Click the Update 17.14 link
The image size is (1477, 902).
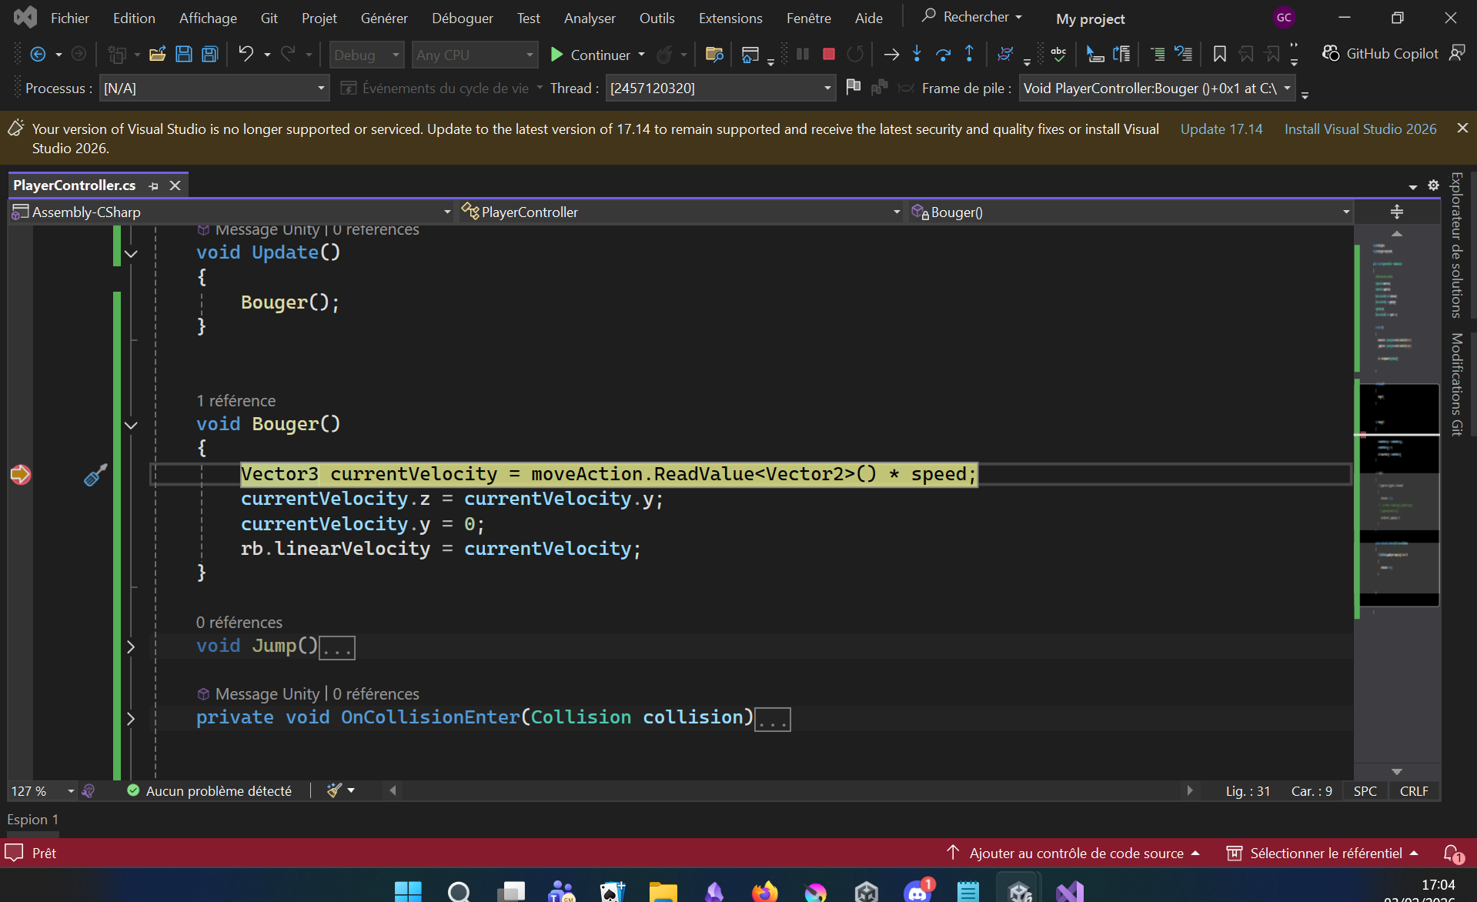click(1221, 129)
